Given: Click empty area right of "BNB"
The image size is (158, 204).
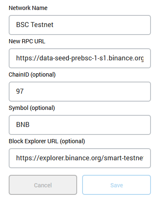Looking at the screenshot, I should (x=90, y=125).
